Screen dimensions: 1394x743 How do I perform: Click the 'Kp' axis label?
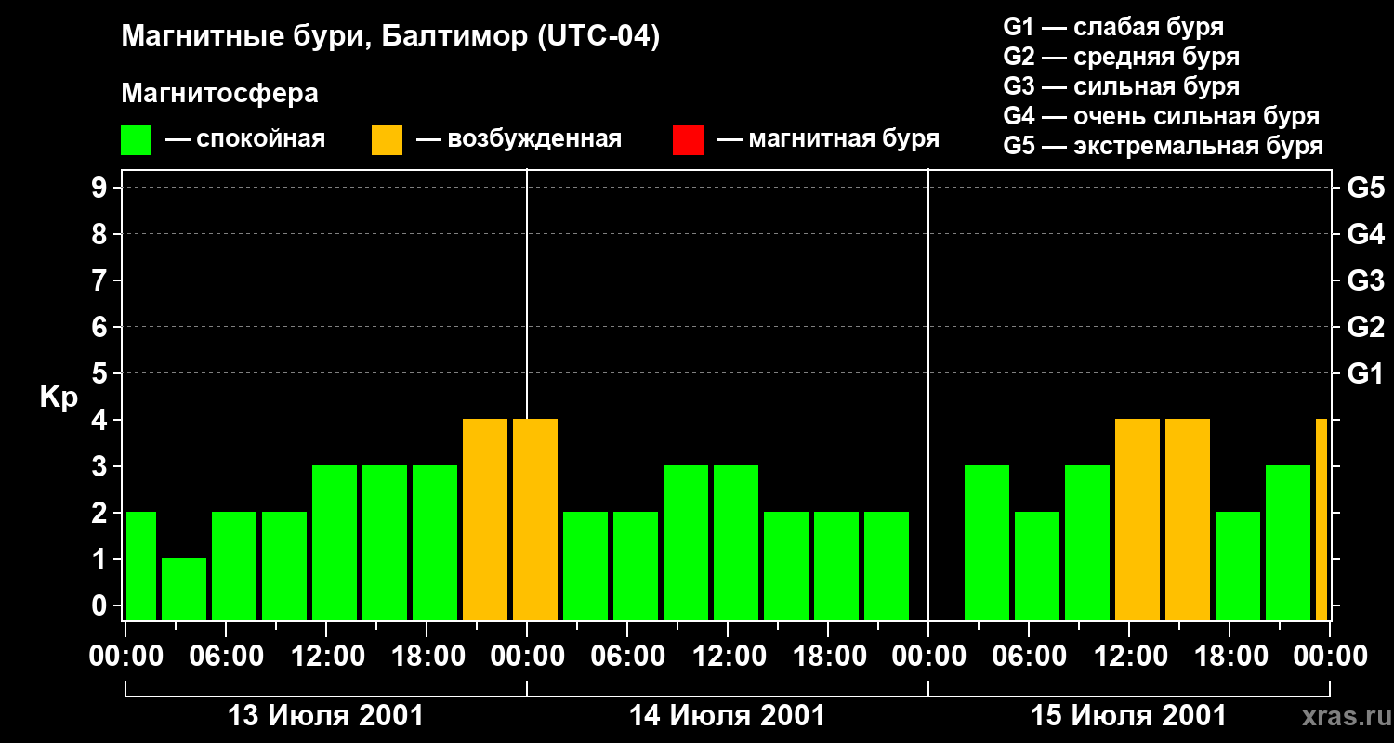point(59,397)
